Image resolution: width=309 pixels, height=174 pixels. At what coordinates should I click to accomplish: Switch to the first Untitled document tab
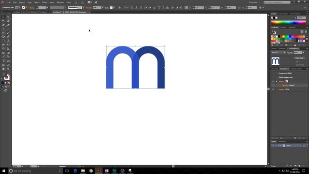tap(30, 12)
